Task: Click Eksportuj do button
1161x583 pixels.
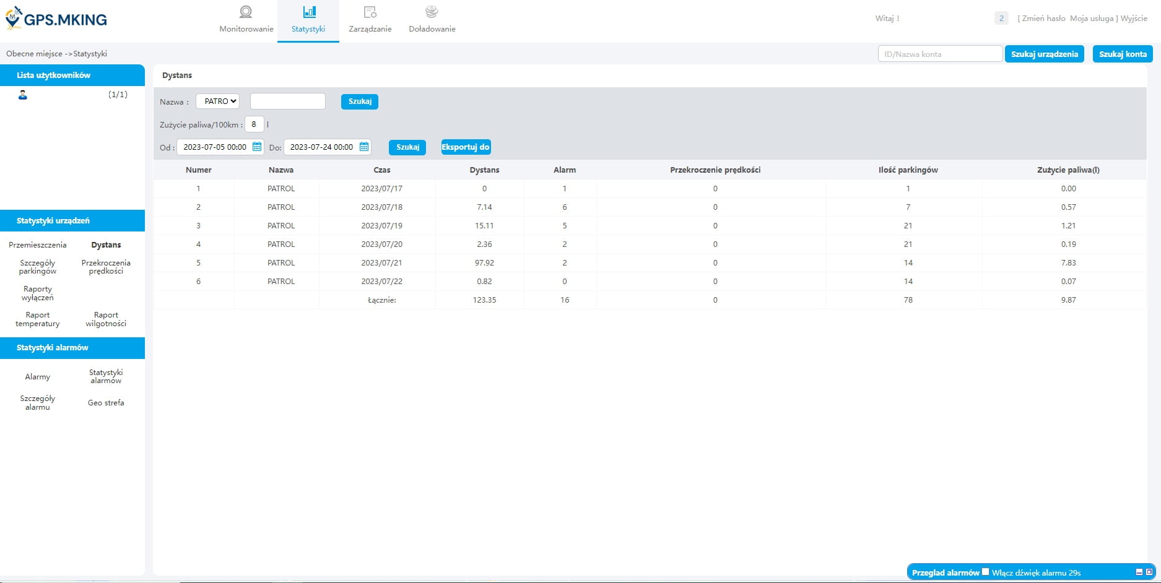Action: point(466,147)
